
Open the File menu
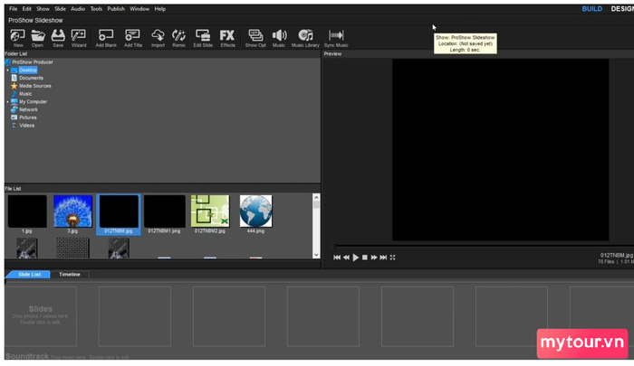(14, 9)
